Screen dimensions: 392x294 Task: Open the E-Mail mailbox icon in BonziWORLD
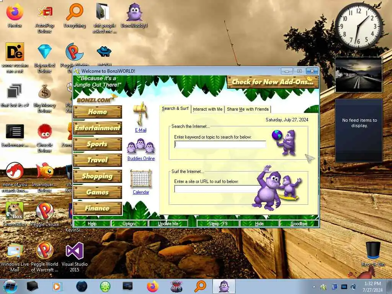(x=141, y=114)
